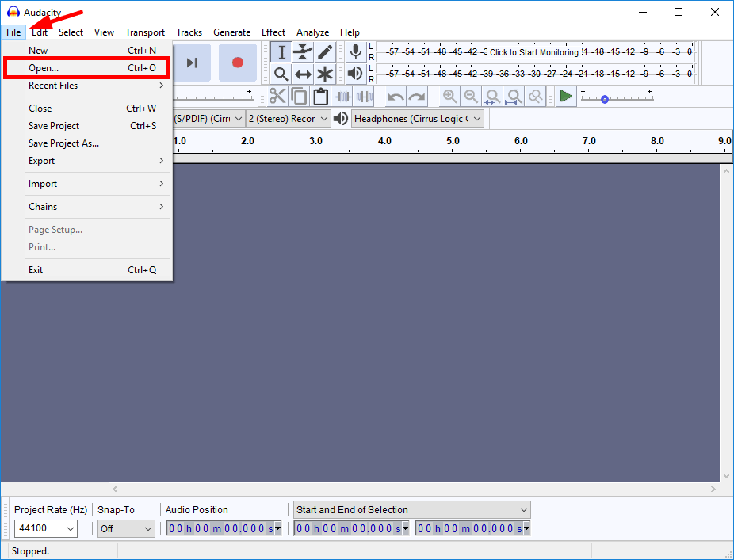The height and width of the screenshot is (560, 734).
Task: Open the Headphones (Cirrus Logic) playback dropdown
Action: pyautogui.click(x=418, y=119)
